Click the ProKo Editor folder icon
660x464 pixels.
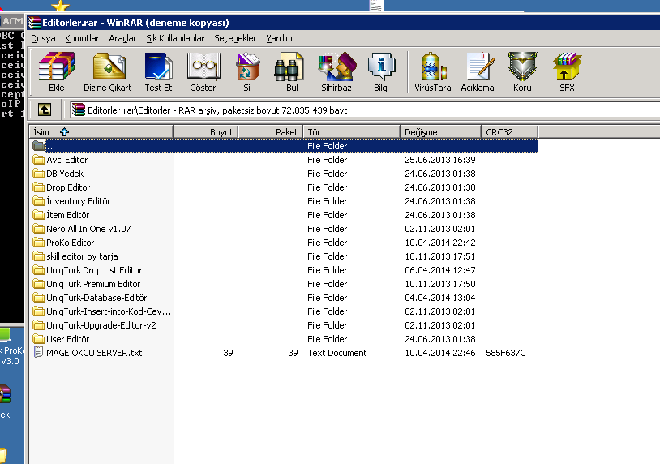(x=39, y=243)
